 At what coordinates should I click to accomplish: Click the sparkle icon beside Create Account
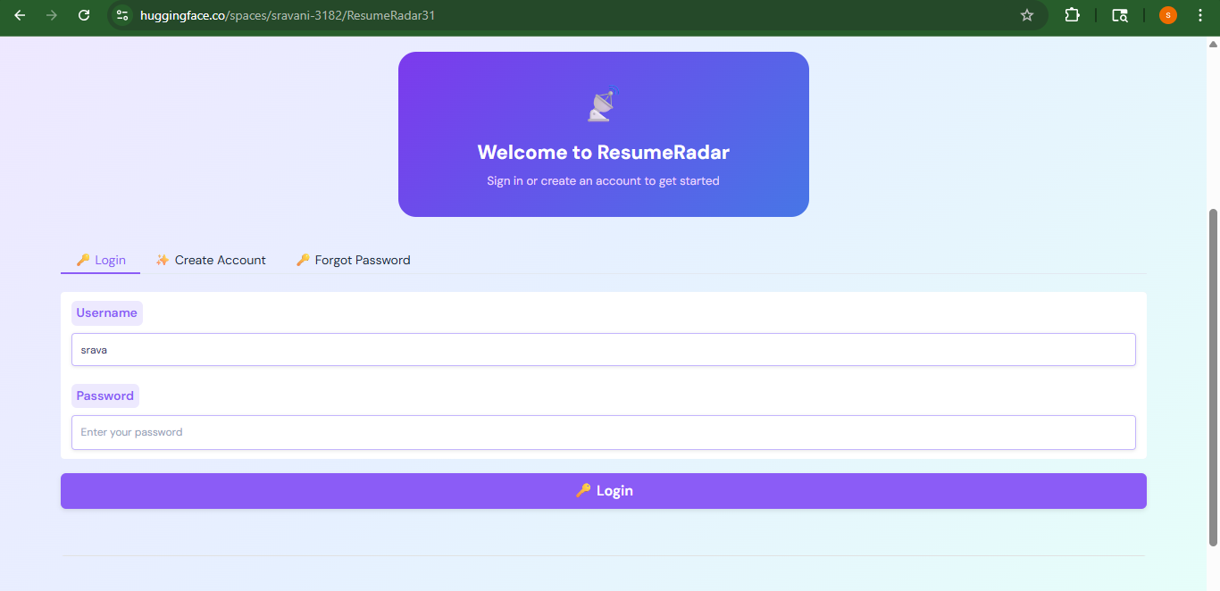click(162, 260)
